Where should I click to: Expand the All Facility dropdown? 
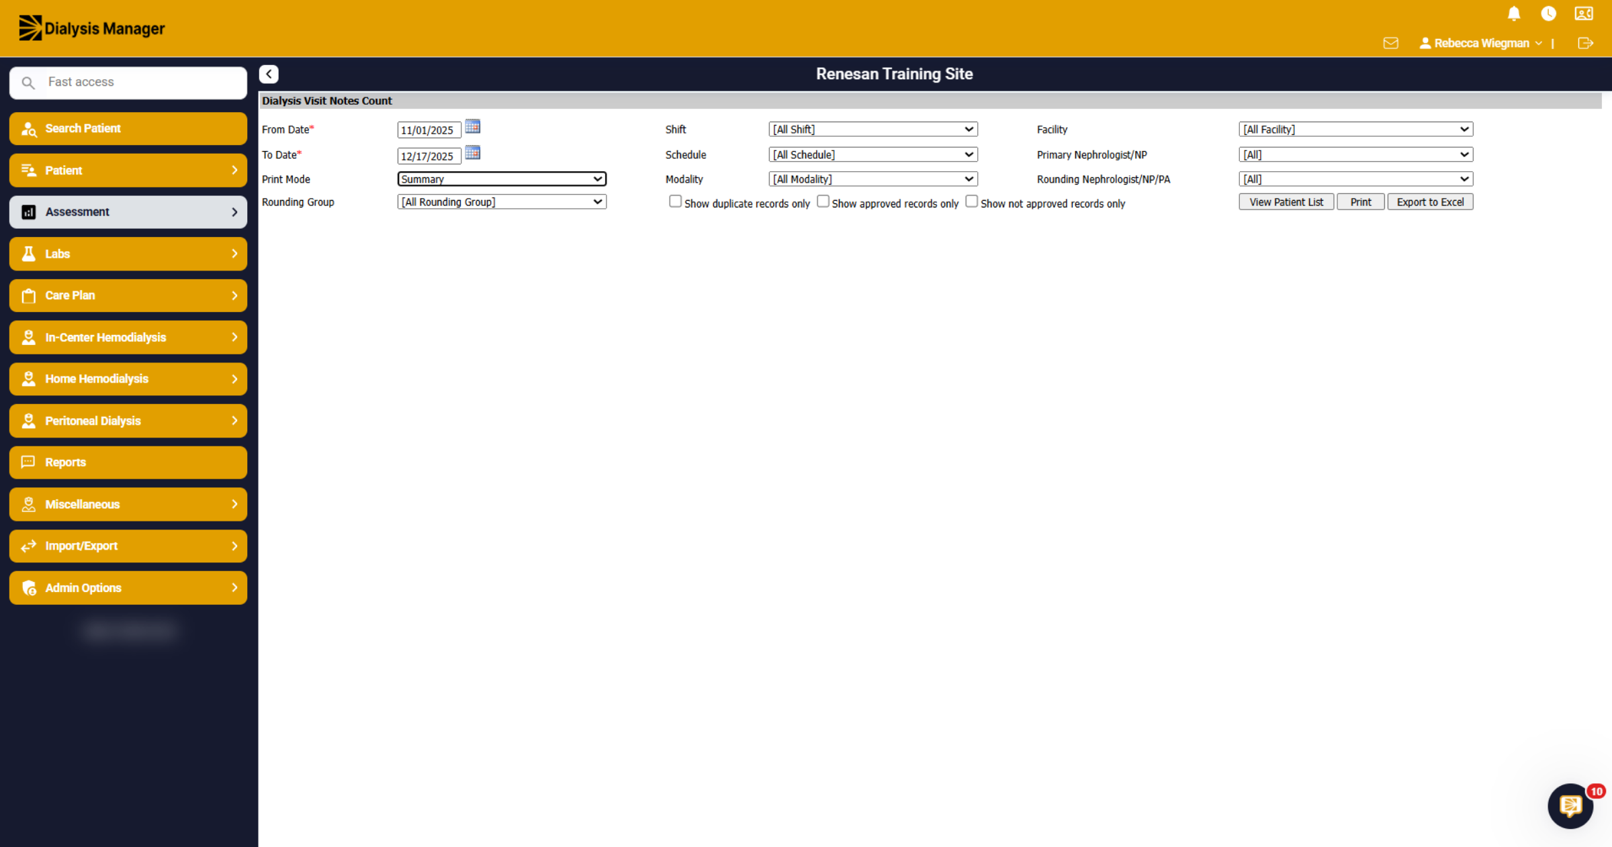pos(1355,129)
